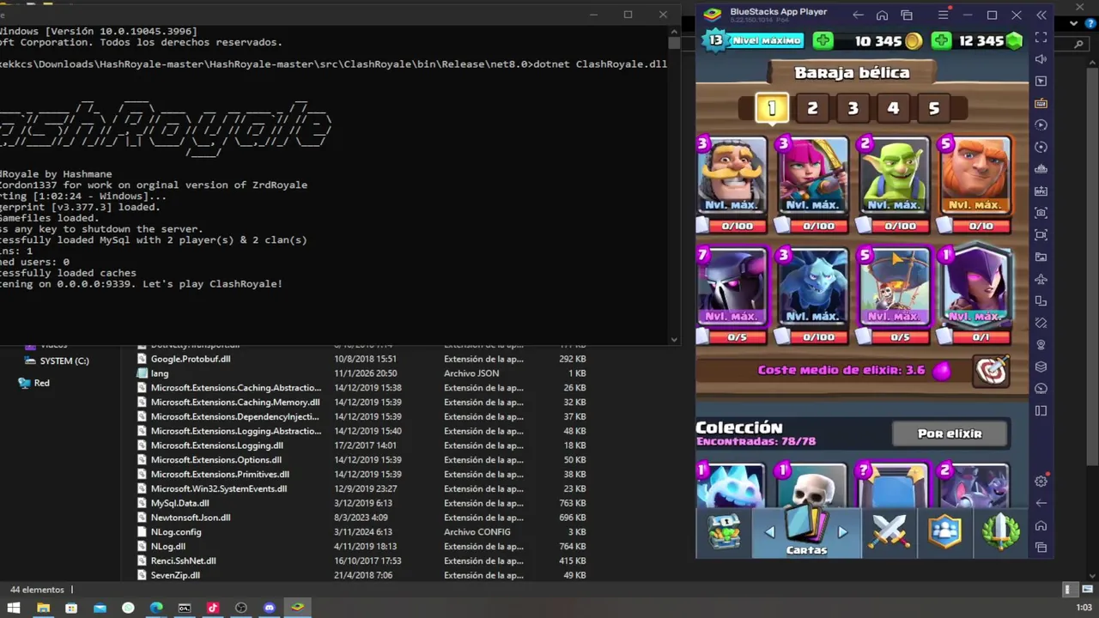Open media folder icon in BlueStacks sidebar
This screenshot has width=1099, height=618.
point(1041,257)
